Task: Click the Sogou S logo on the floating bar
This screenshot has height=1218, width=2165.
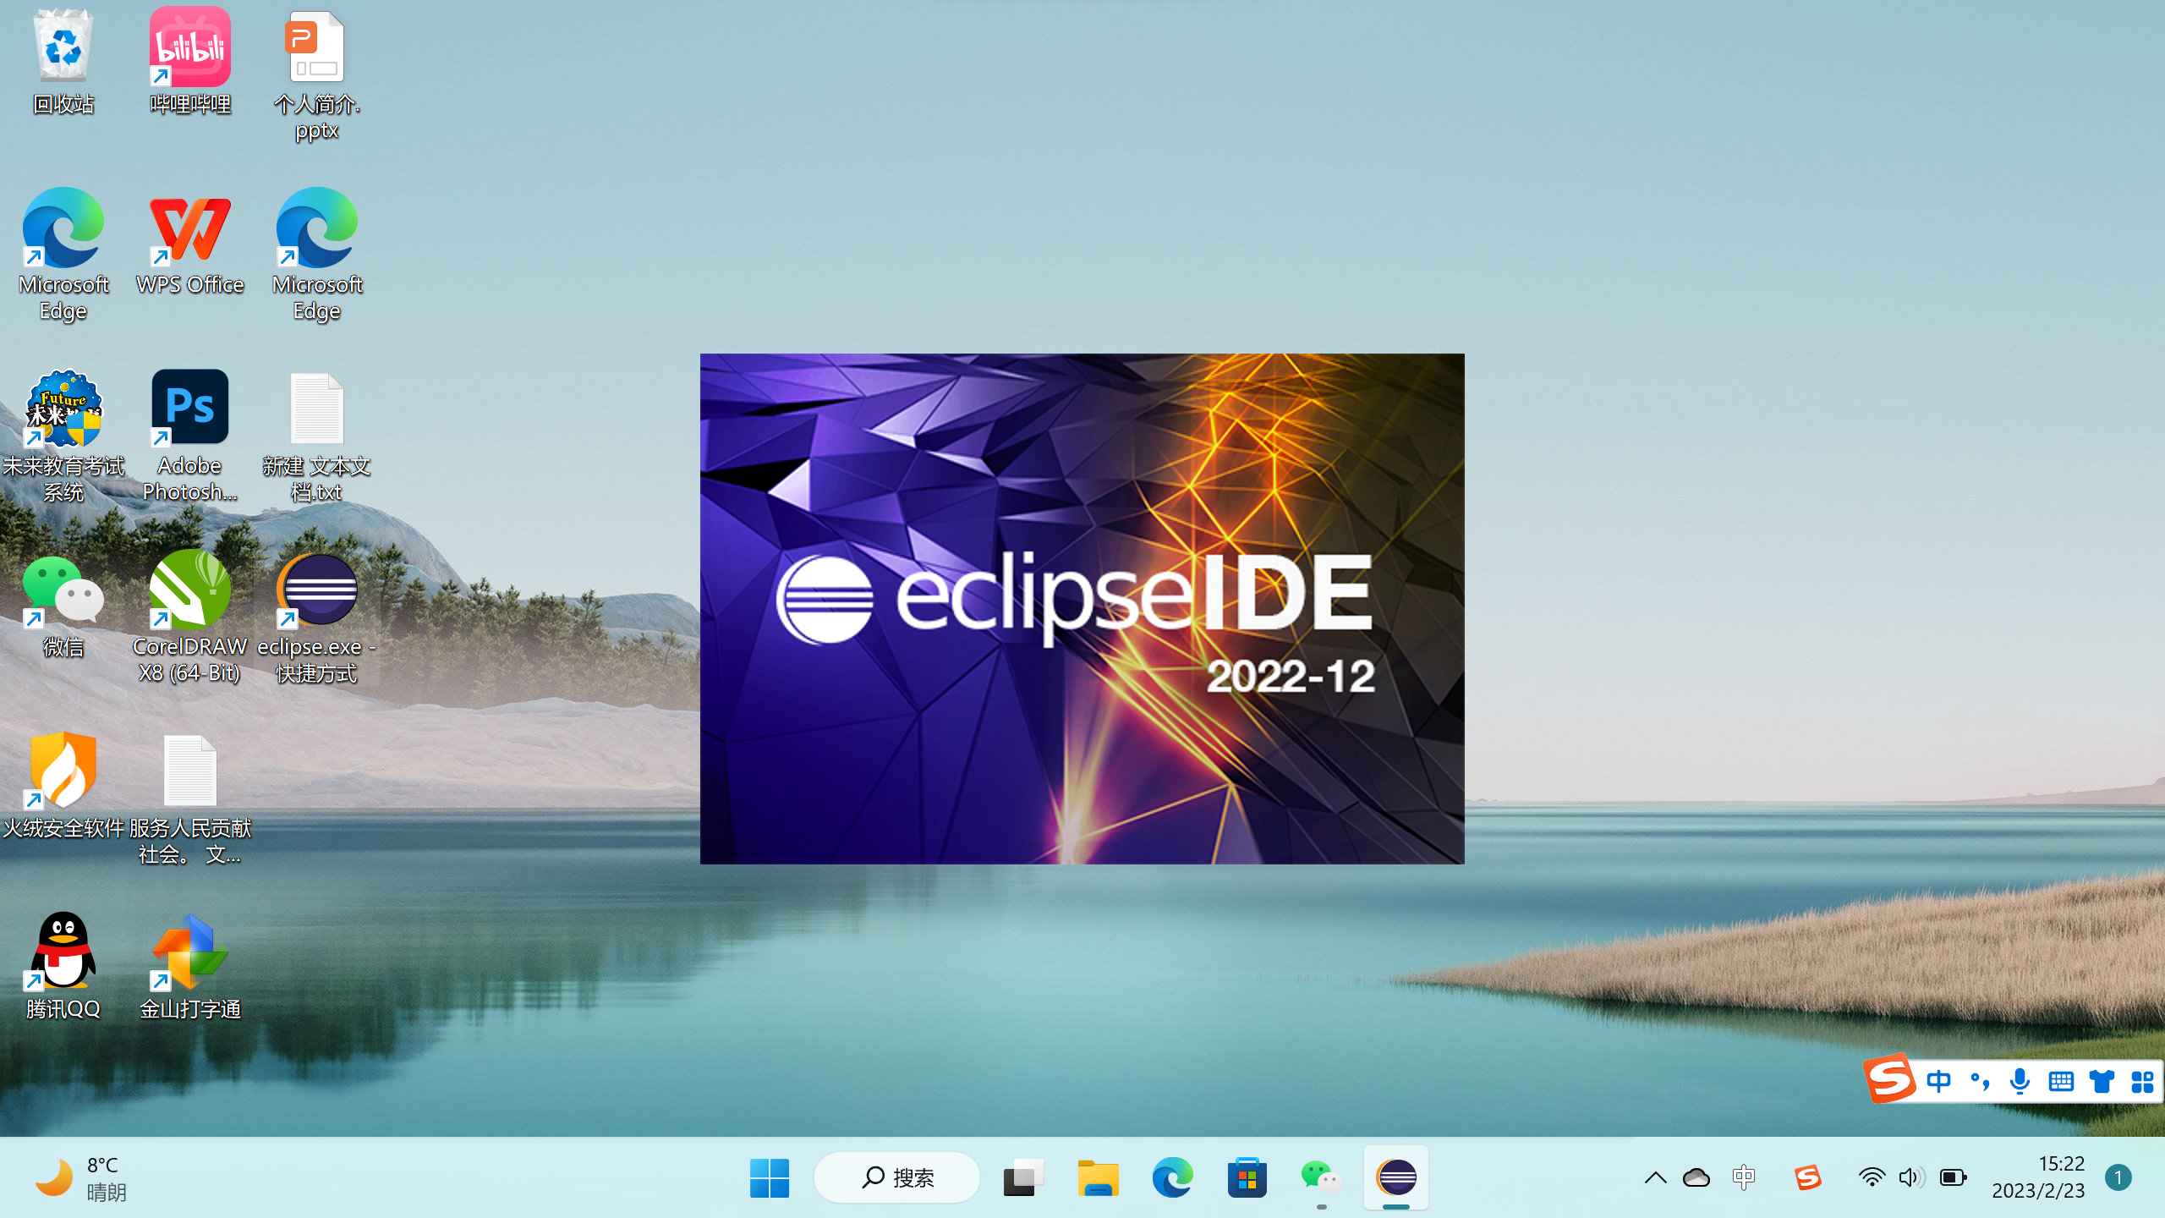Action: [1890, 1078]
